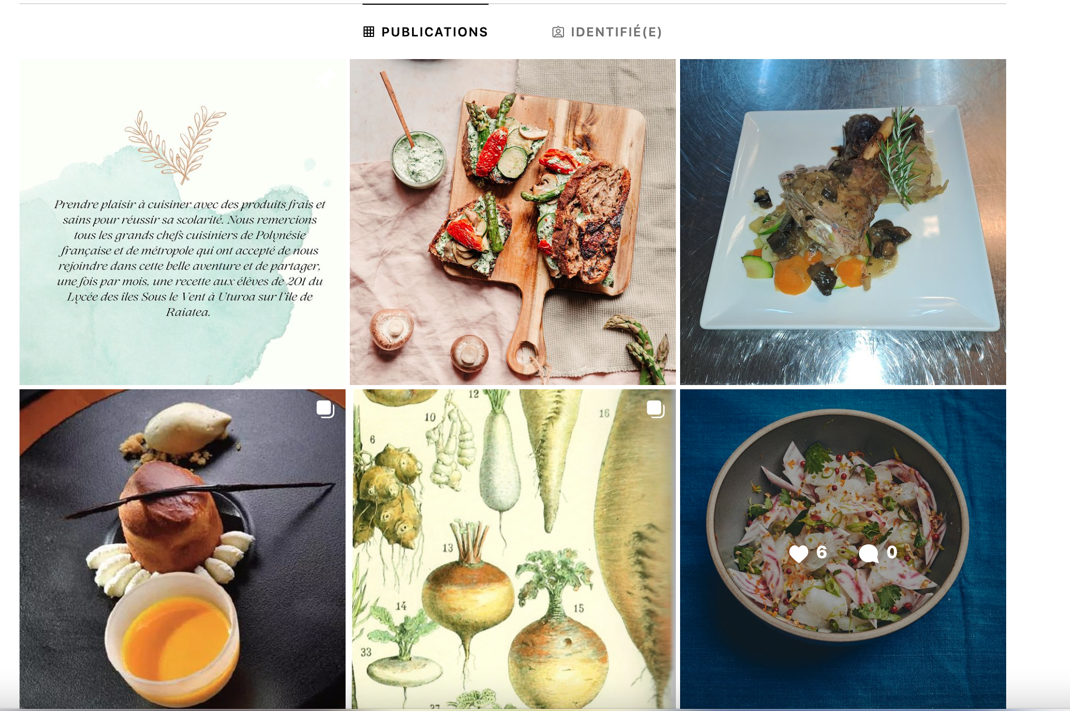
Task: Open the vintage root vegetables illustration post
Action: [513, 549]
